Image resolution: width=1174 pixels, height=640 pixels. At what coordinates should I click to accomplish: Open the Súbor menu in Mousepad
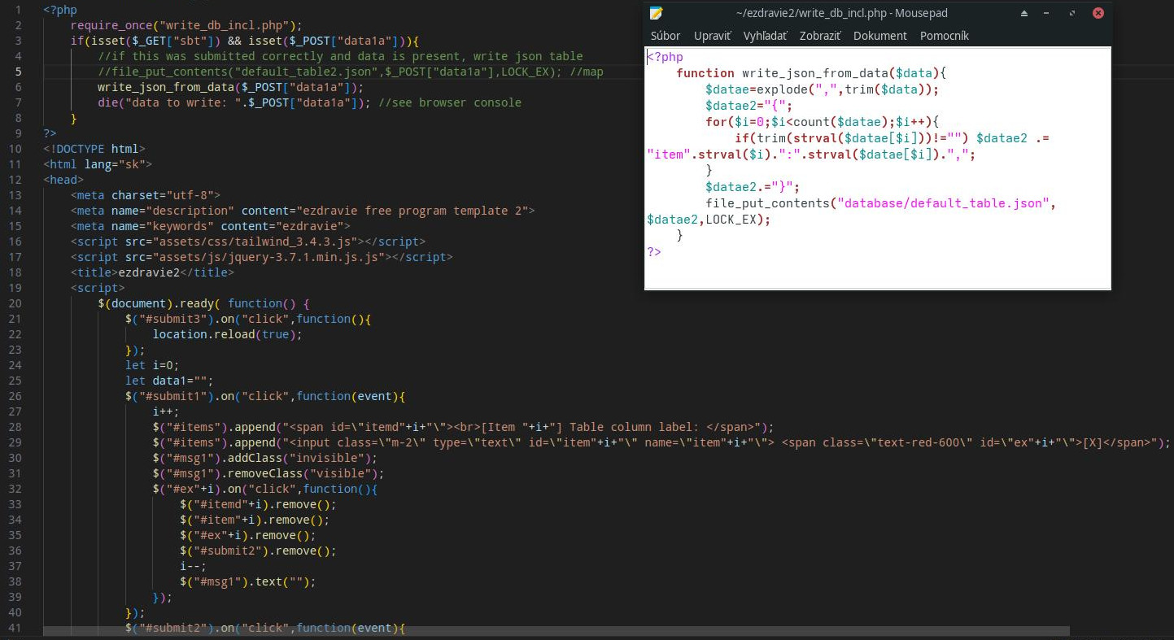(x=665, y=35)
